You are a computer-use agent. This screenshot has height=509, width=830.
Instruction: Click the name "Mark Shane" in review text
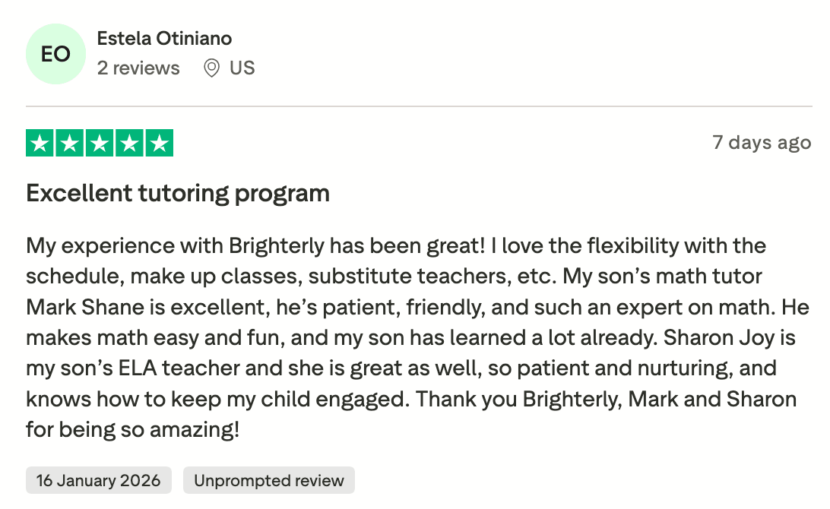point(86,308)
